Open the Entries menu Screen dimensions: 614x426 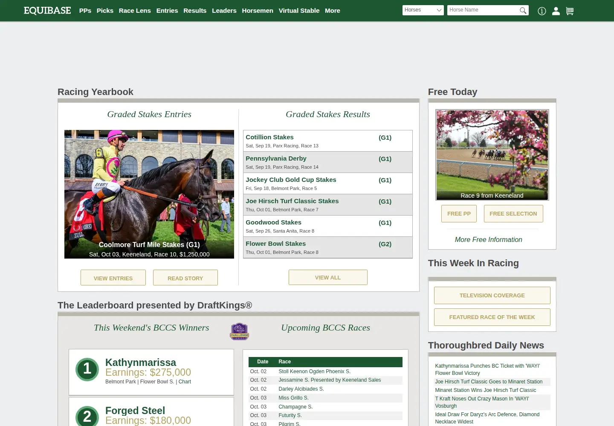tap(167, 11)
